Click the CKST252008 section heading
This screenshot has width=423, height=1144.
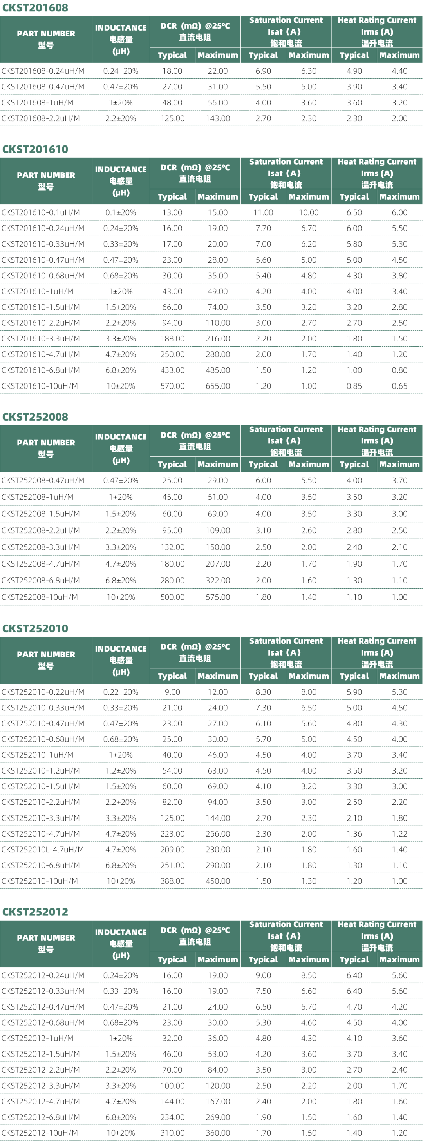coord(35,417)
